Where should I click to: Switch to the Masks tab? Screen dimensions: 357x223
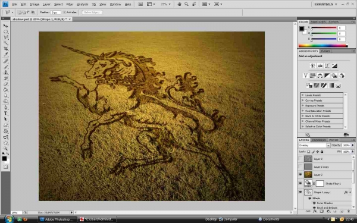click(x=325, y=51)
